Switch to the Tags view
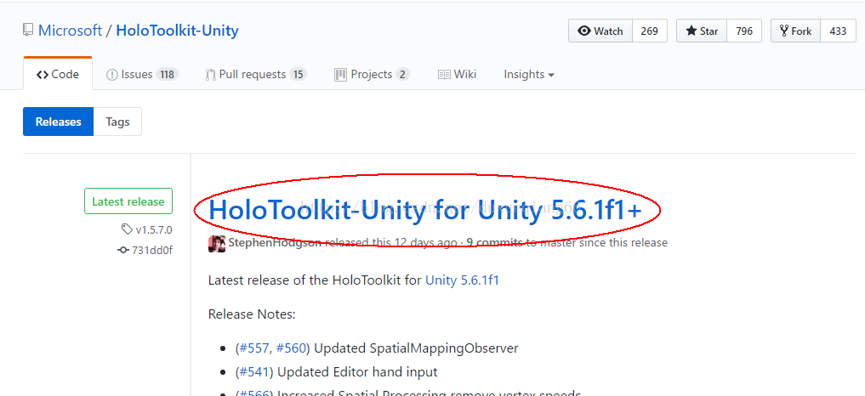 point(117,122)
